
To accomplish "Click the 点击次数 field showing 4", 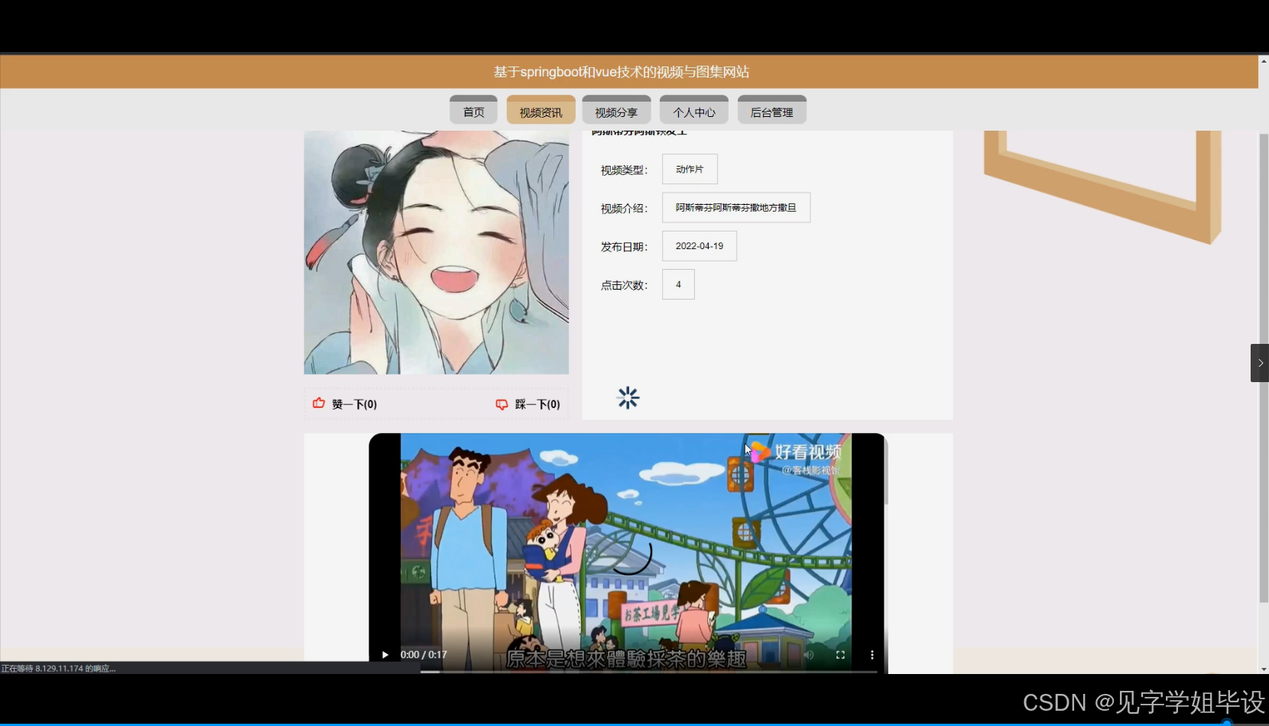I will click(678, 284).
